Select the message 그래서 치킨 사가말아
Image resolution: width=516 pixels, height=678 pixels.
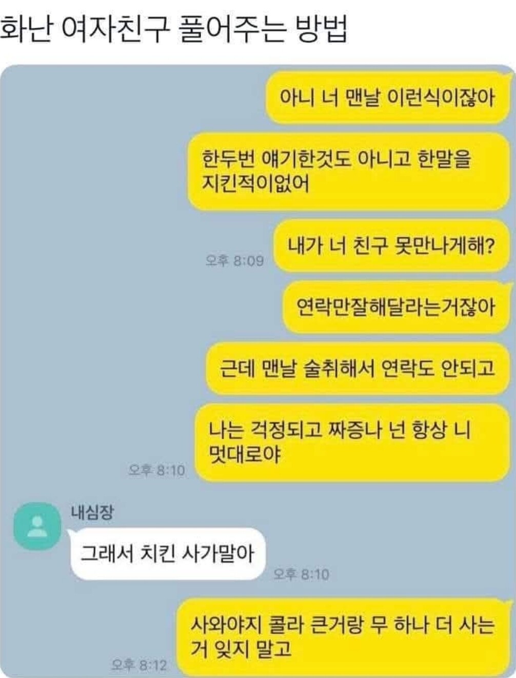[167, 554]
